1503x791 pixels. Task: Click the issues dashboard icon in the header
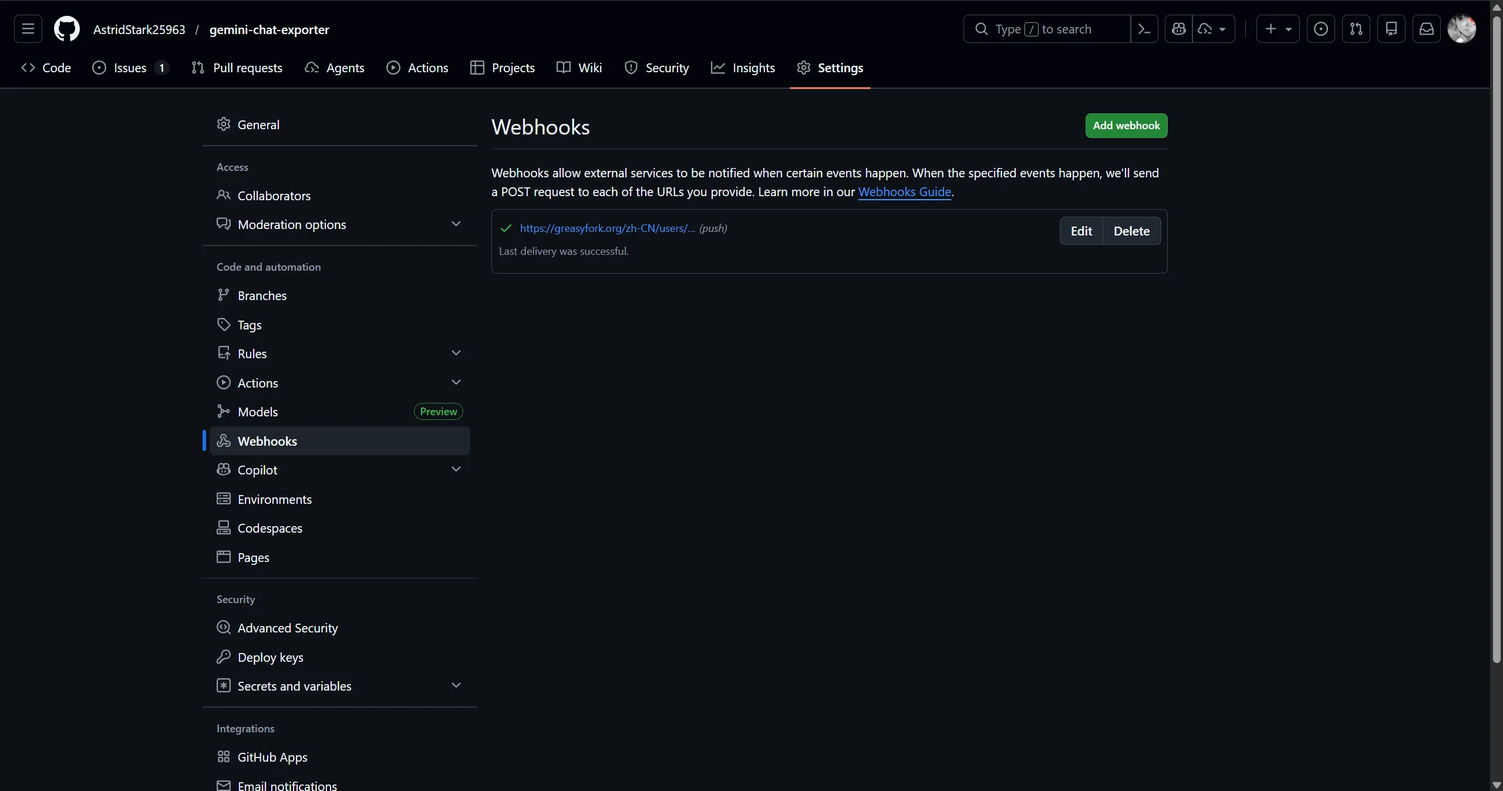(x=1321, y=29)
